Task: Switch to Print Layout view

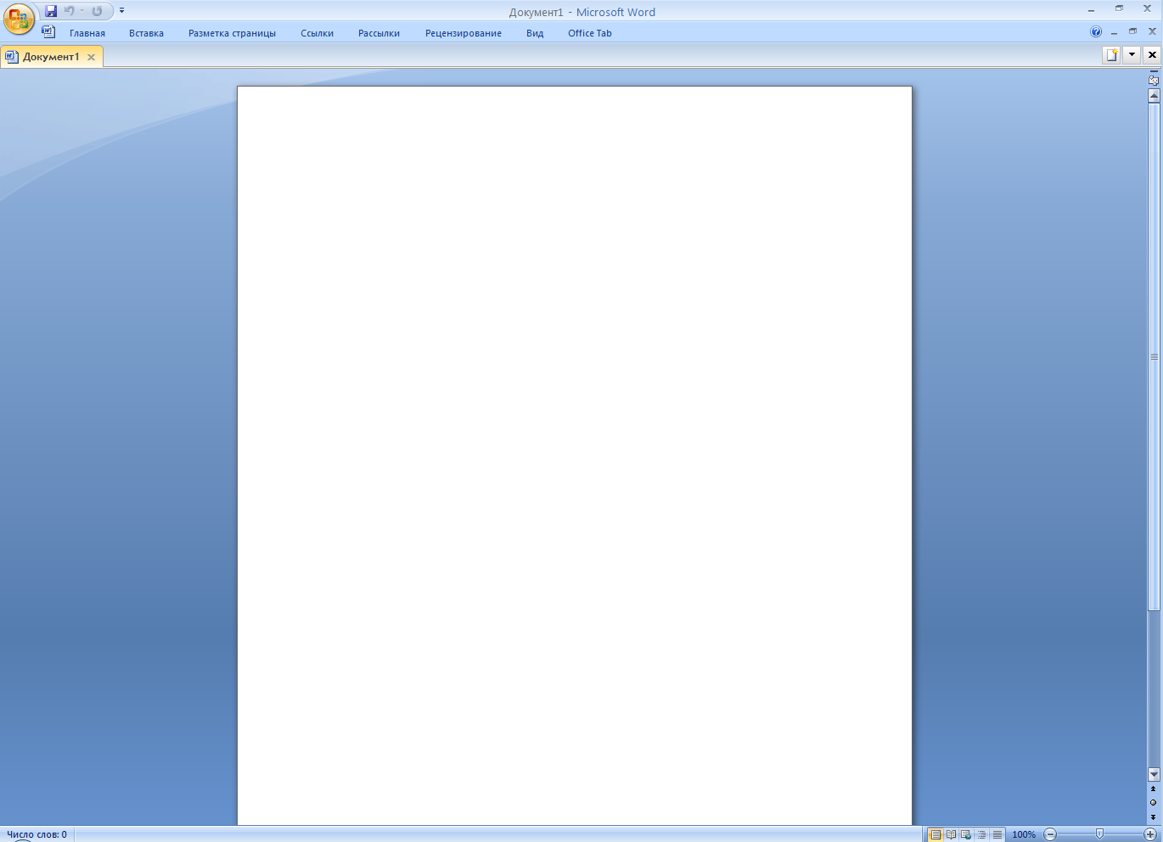Action: pos(935,834)
